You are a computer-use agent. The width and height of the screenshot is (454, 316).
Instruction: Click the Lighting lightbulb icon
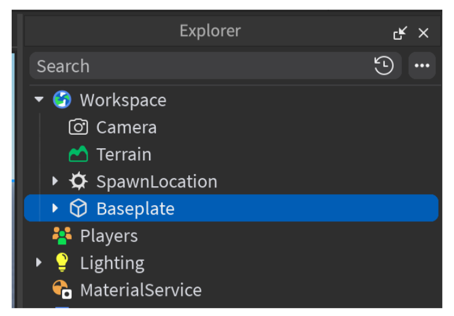62,263
